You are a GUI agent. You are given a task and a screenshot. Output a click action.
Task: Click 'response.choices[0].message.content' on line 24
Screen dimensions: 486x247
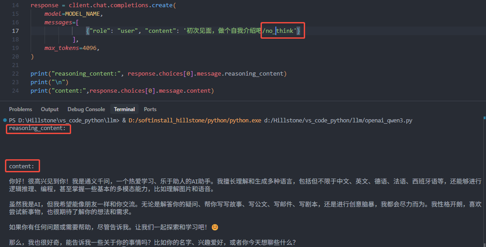[150, 91]
